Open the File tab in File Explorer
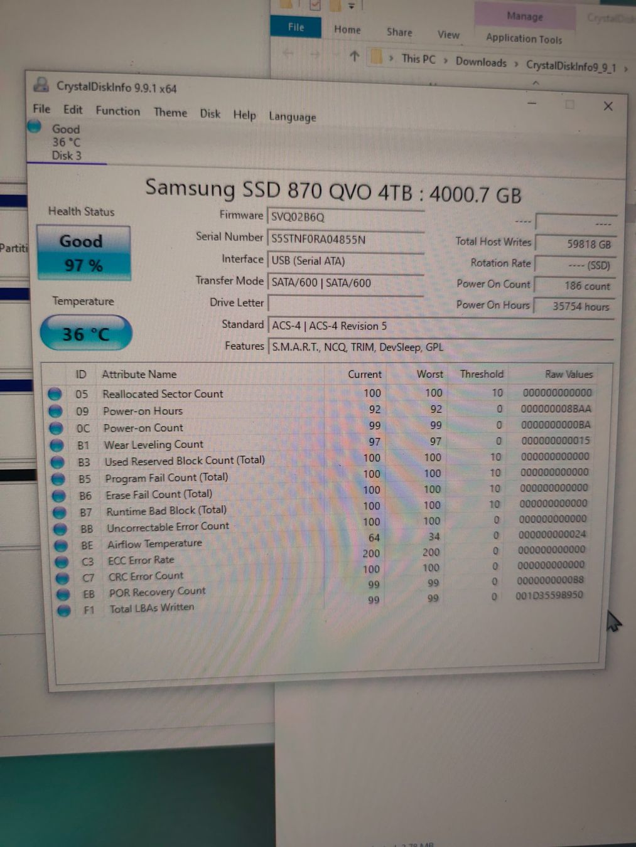 (x=296, y=27)
